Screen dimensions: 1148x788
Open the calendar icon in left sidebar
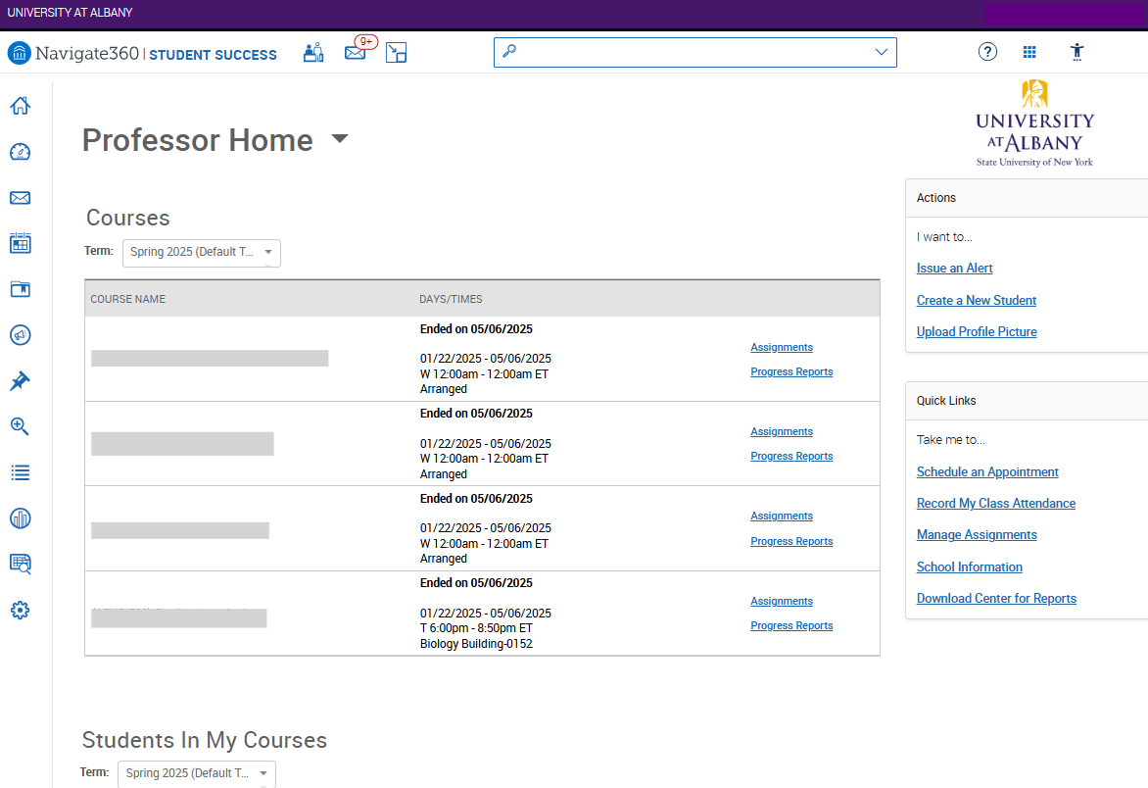(20, 243)
